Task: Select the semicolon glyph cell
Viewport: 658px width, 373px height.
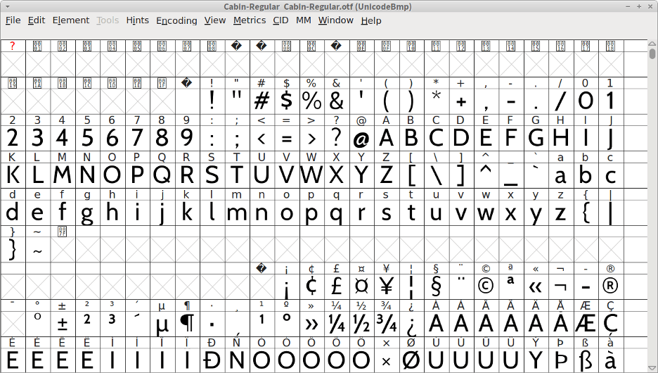Action: (237, 138)
